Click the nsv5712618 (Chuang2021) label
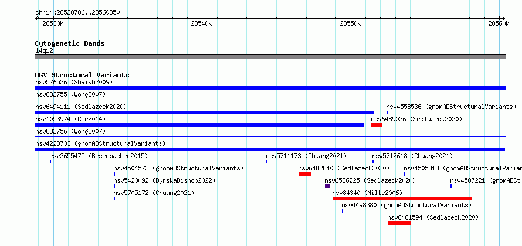This screenshot has height=246, width=522. pyautogui.click(x=412, y=156)
